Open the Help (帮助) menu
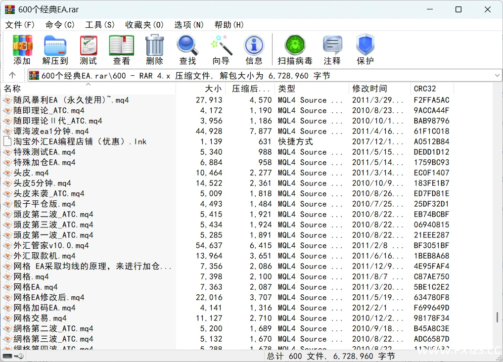The width and height of the screenshot is (503, 362). click(229, 25)
